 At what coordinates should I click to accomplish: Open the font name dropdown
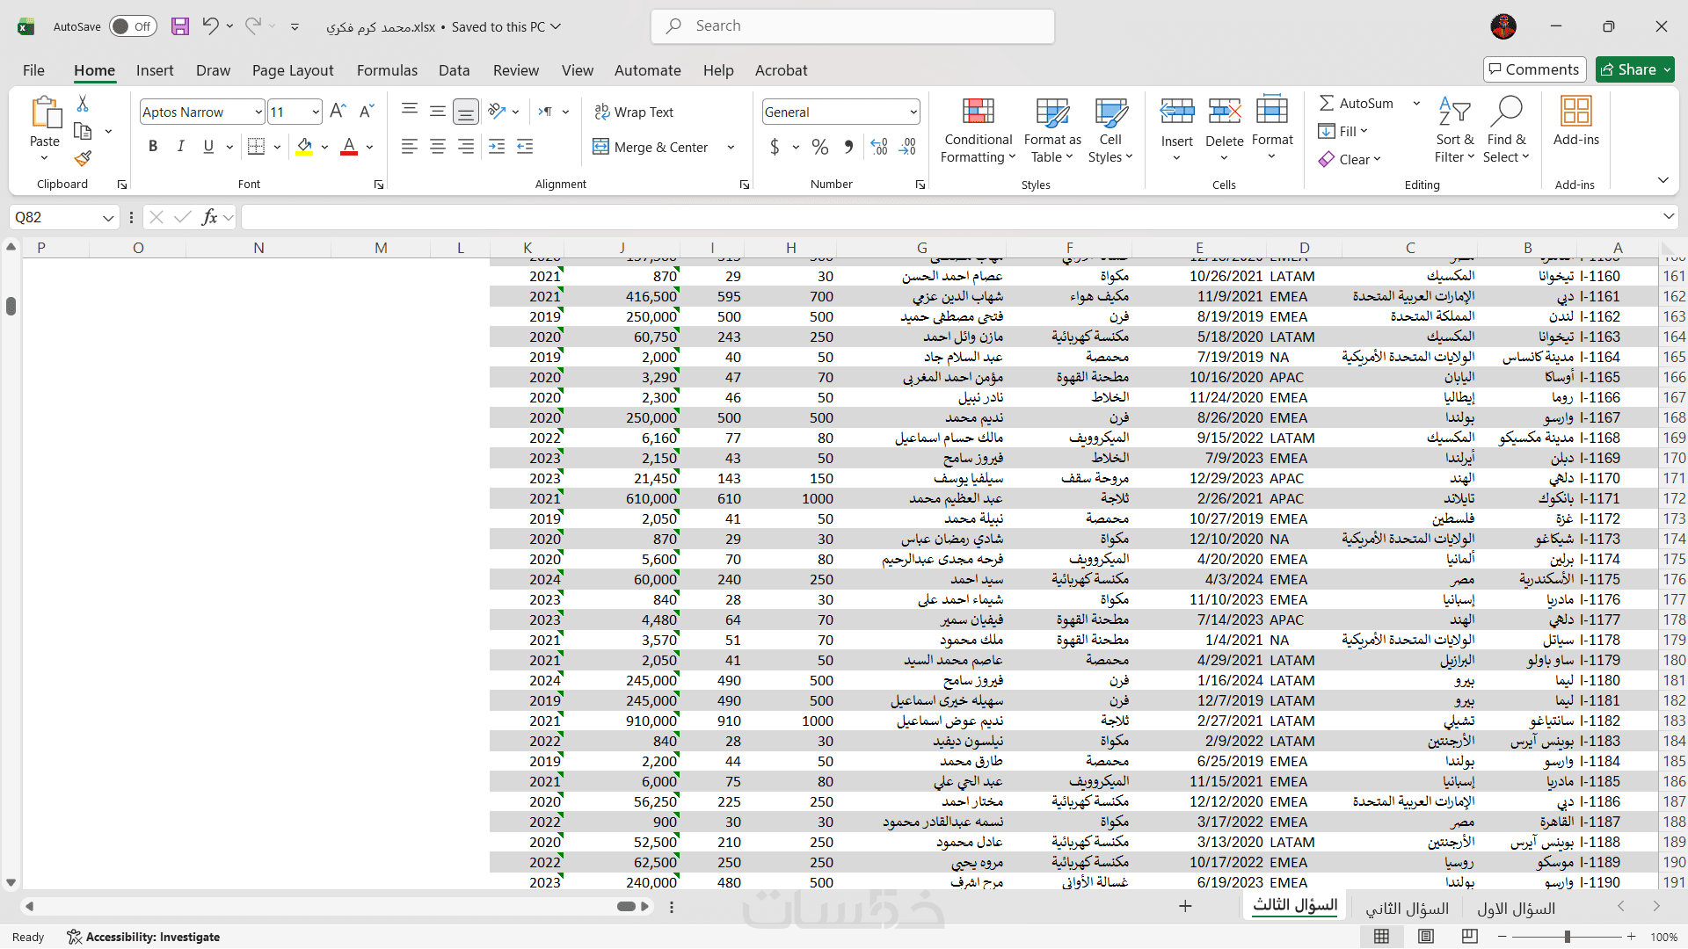click(x=258, y=112)
